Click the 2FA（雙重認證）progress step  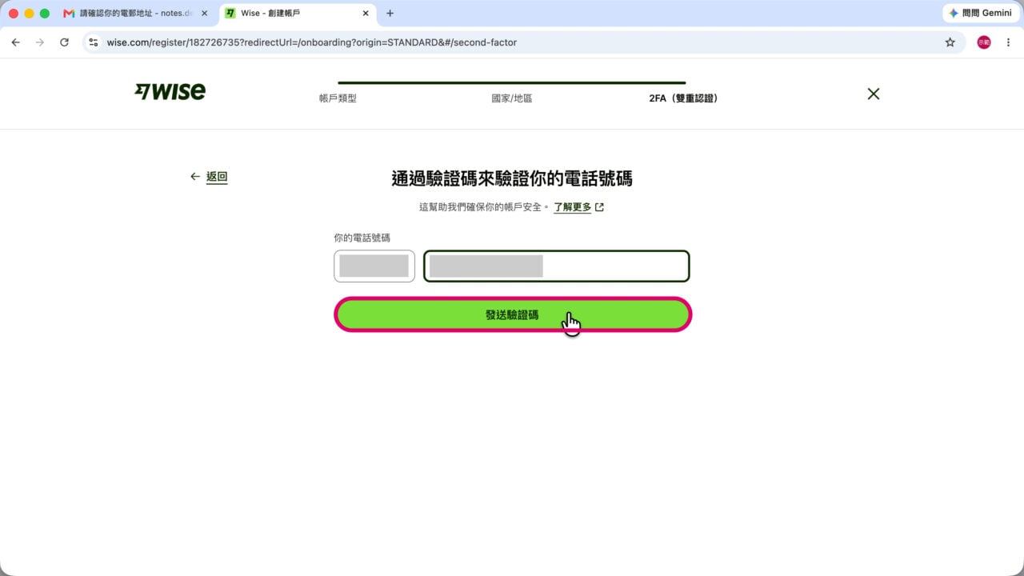click(x=684, y=98)
